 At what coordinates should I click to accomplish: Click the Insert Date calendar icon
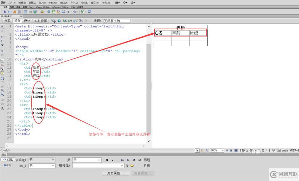pos(54,12)
